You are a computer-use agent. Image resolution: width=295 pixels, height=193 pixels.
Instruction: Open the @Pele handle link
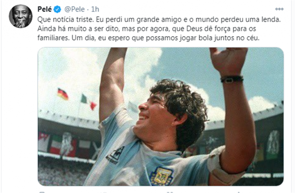pyautogui.click(x=75, y=9)
